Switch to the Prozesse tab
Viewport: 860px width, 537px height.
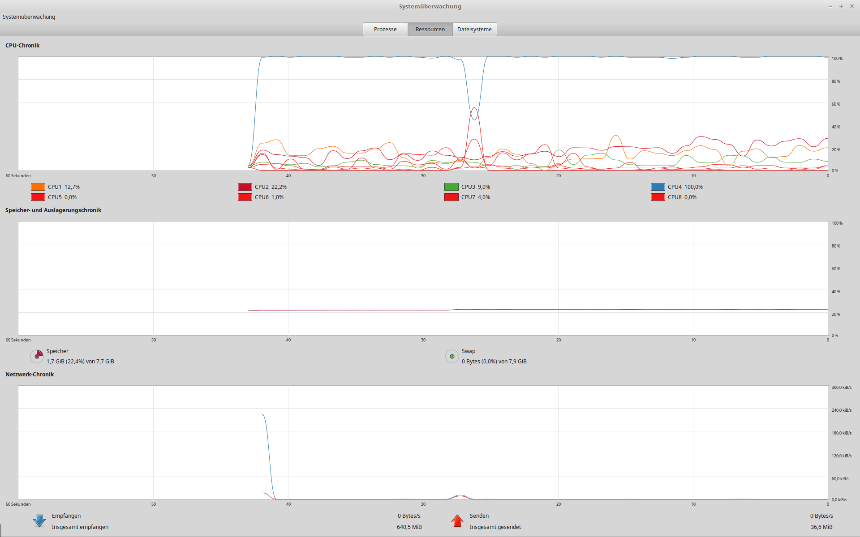(385, 29)
